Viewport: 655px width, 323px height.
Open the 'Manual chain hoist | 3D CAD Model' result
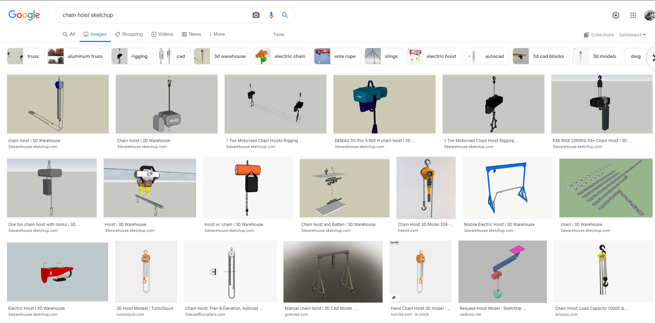321,308
